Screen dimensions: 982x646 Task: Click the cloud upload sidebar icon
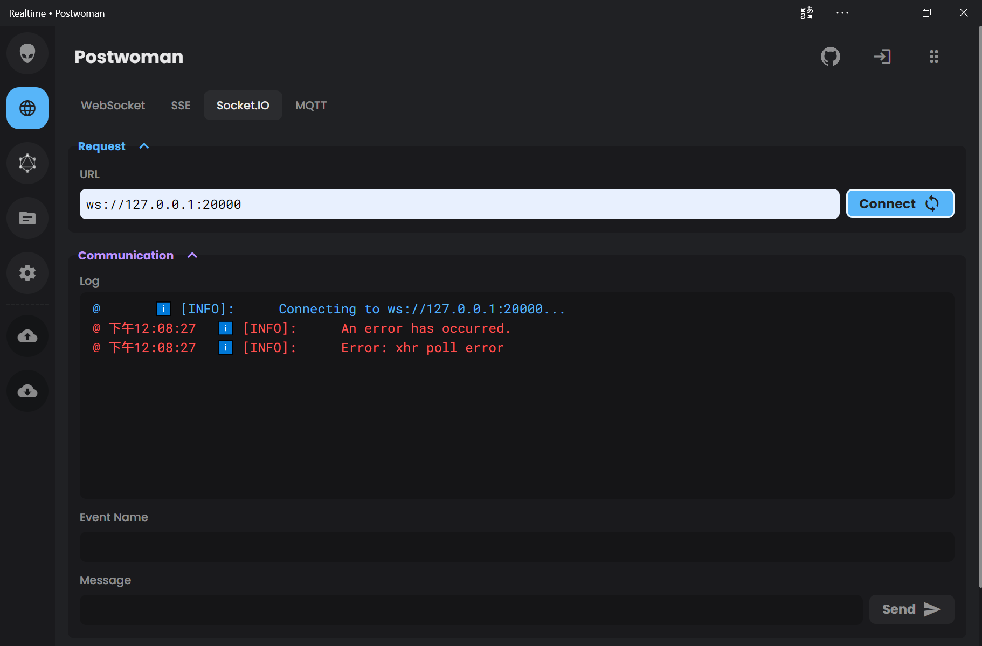(x=27, y=336)
